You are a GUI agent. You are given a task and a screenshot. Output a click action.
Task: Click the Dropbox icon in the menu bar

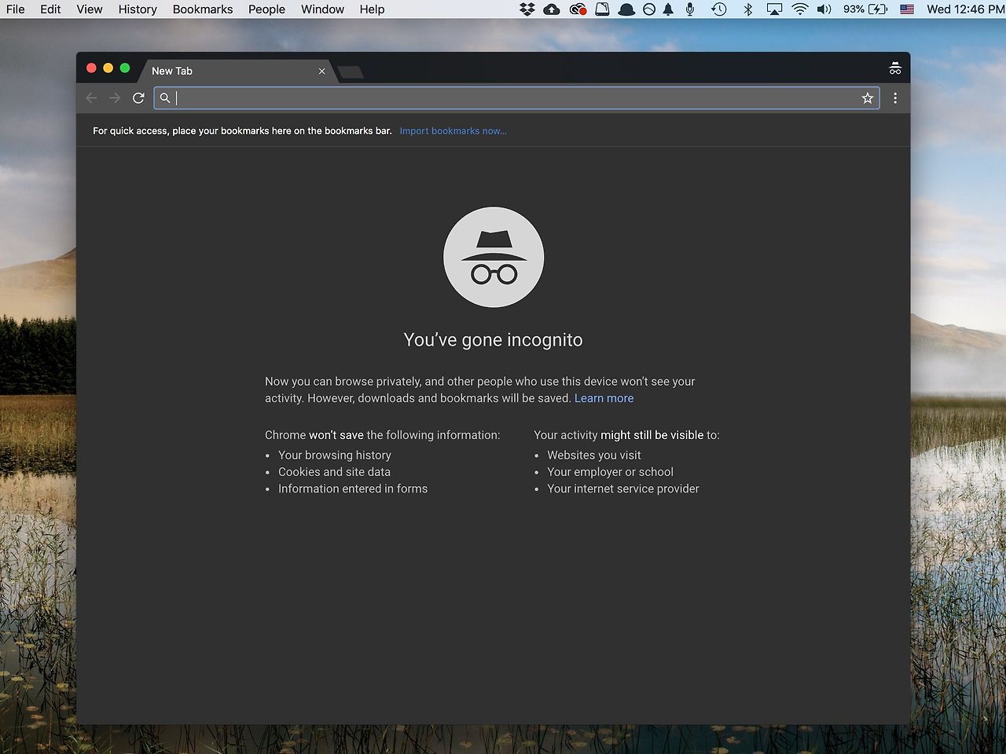(527, 9)
